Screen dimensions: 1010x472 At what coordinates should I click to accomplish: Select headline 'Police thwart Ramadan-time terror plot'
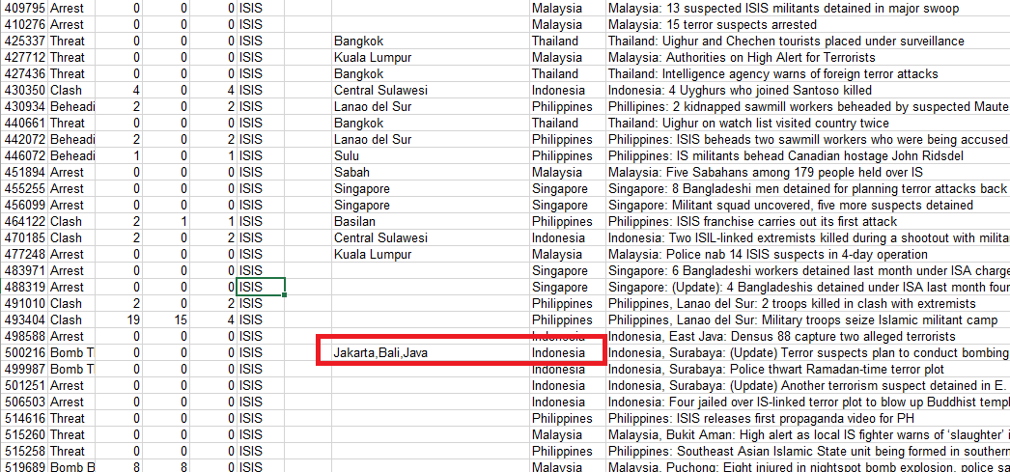coord(776,370)
